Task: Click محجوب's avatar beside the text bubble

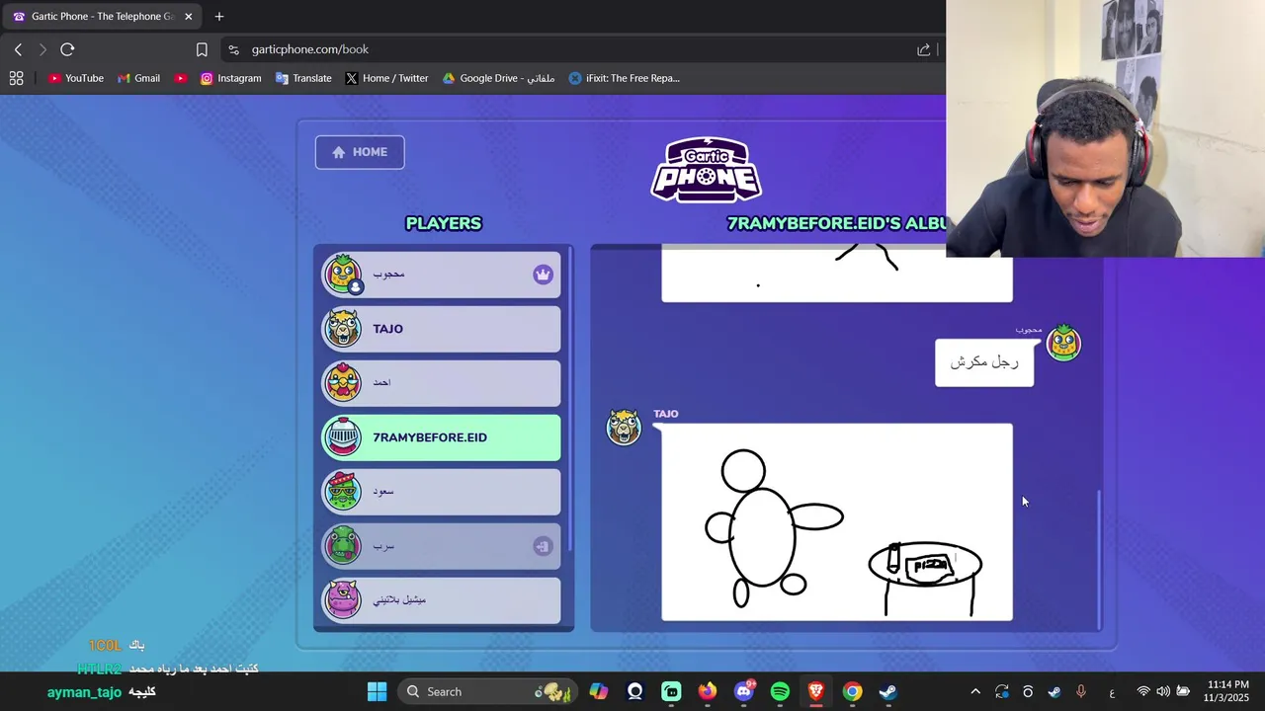Action: [1063, 343]
